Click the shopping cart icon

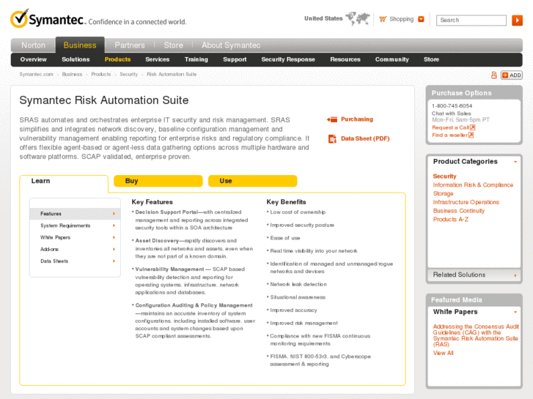pyautogui.click(x=383, y=19)
